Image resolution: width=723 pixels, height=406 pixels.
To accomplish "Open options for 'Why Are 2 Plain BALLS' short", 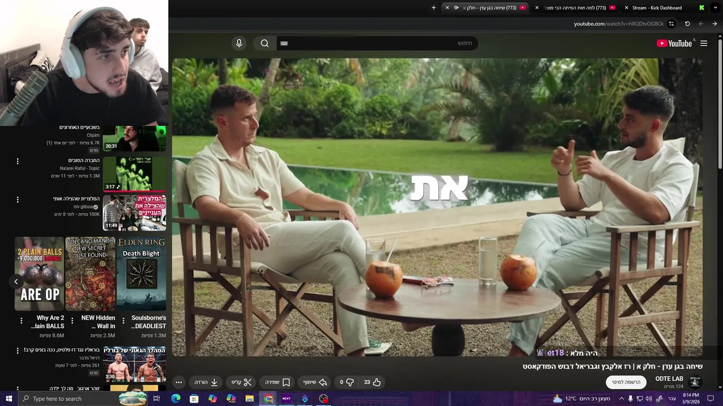I will 21,321.
